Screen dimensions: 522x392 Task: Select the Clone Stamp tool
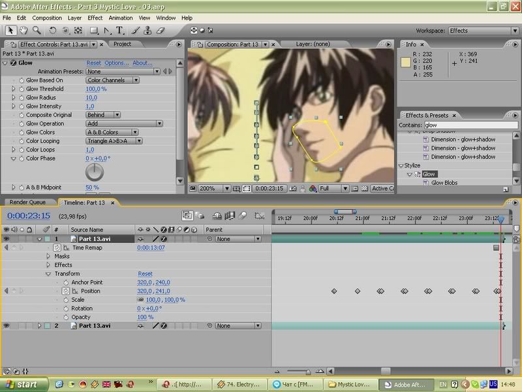pos(147,31)
